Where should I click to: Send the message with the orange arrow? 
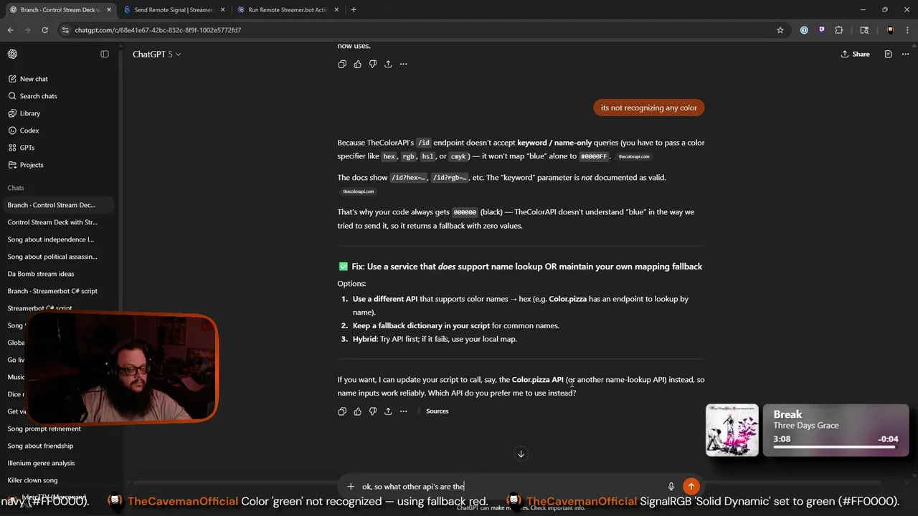pyautogui.click(x=691, y=487)
